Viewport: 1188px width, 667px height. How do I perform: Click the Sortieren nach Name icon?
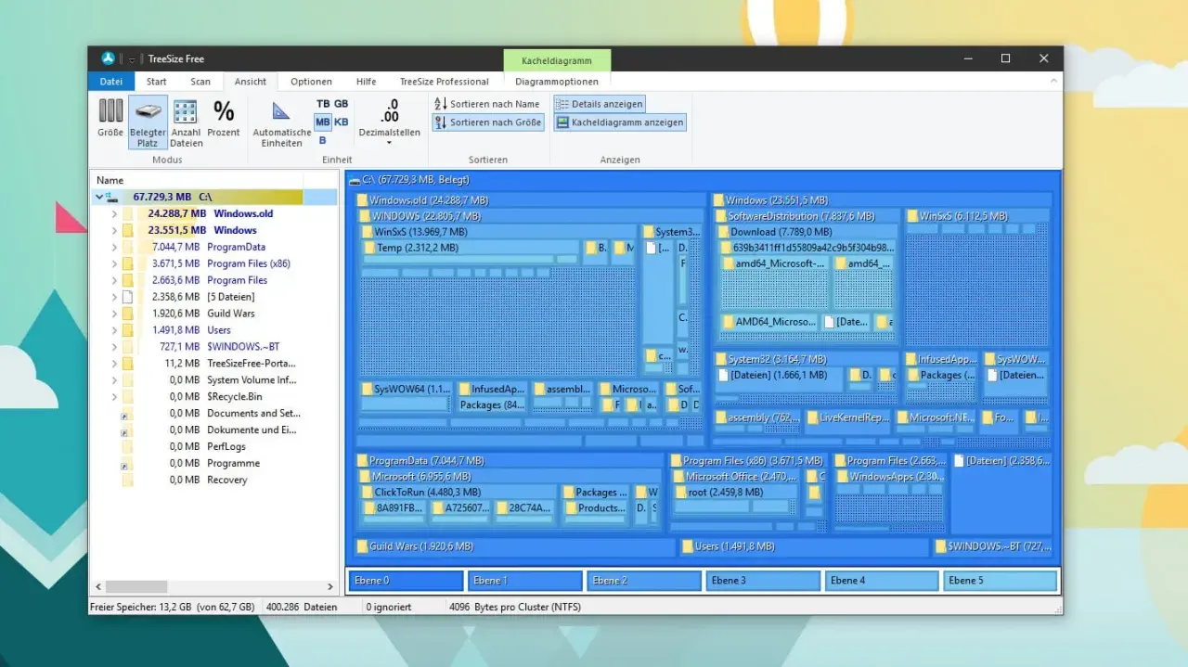click(442, 104)
